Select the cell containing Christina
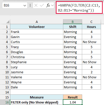Screen dimensions: 104x105 point(37,57)
